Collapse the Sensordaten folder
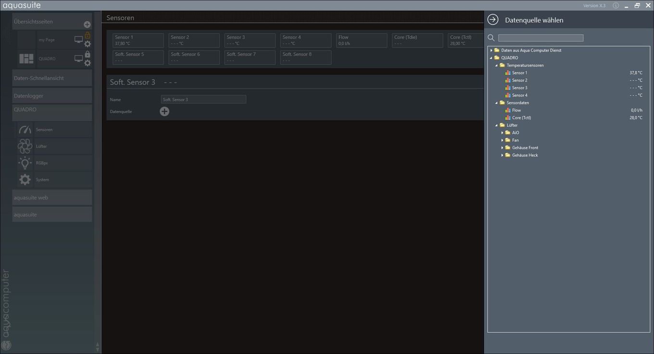 [x=497, y=103]
